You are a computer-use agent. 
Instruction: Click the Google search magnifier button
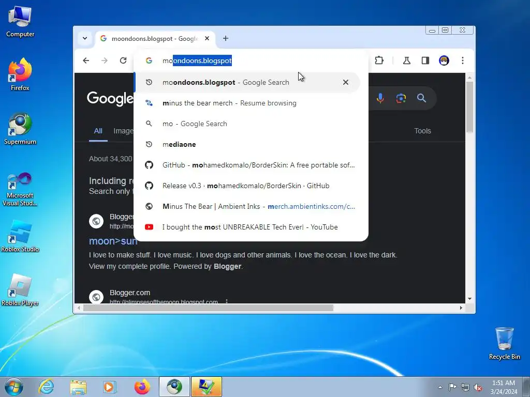421,98
